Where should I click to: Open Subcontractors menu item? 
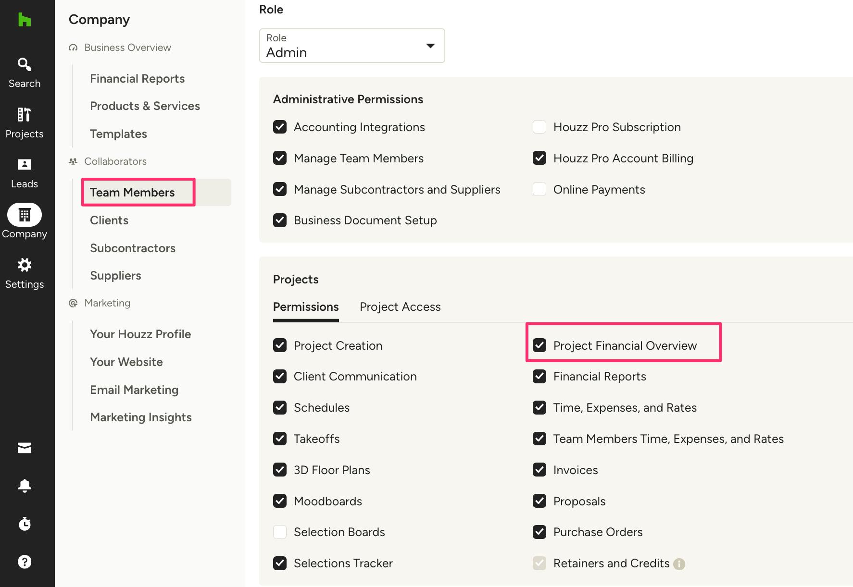[x=133, y=248]
